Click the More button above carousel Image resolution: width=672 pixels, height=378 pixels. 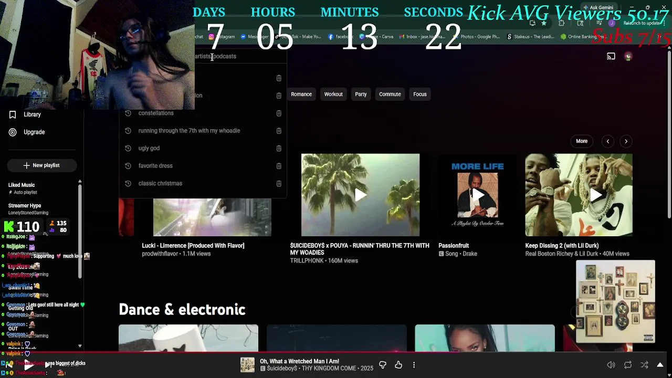[582, 141]
